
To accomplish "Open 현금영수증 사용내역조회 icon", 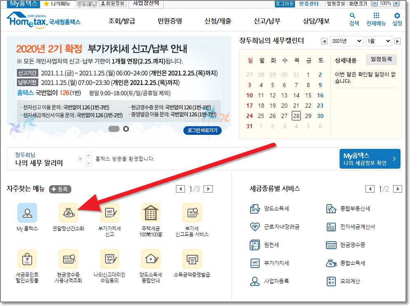I will pos(68,259).
